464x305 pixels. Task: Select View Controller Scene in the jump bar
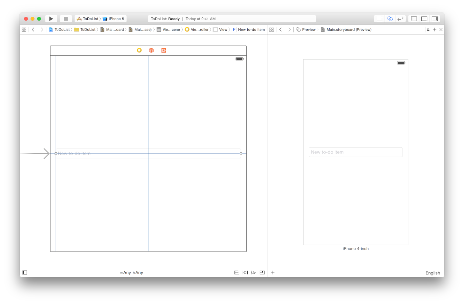pyautogui.click(x=168, y=30)
